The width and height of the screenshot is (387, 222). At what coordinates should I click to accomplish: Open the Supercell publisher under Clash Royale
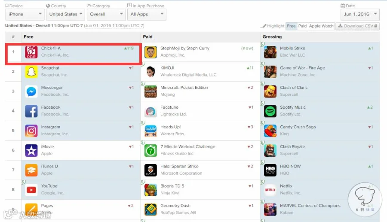[x=289, y=154]
